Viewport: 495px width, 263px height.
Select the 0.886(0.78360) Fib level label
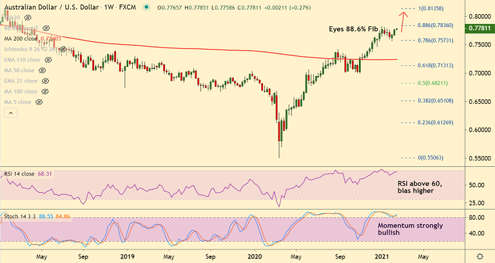tap(435, 25)
